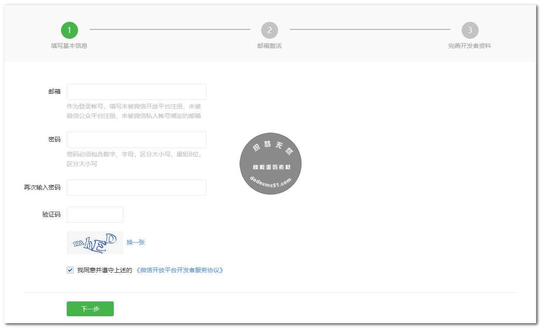Click the gray step 2 circle icon
541x328 pixels.
click(269, 30)
